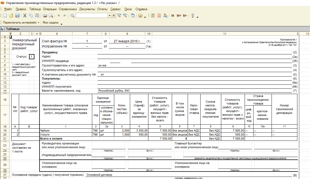This screenshot has width=310, height=179.
Task: Click the Copy icon in toolbar
Action: coord(31,16)
